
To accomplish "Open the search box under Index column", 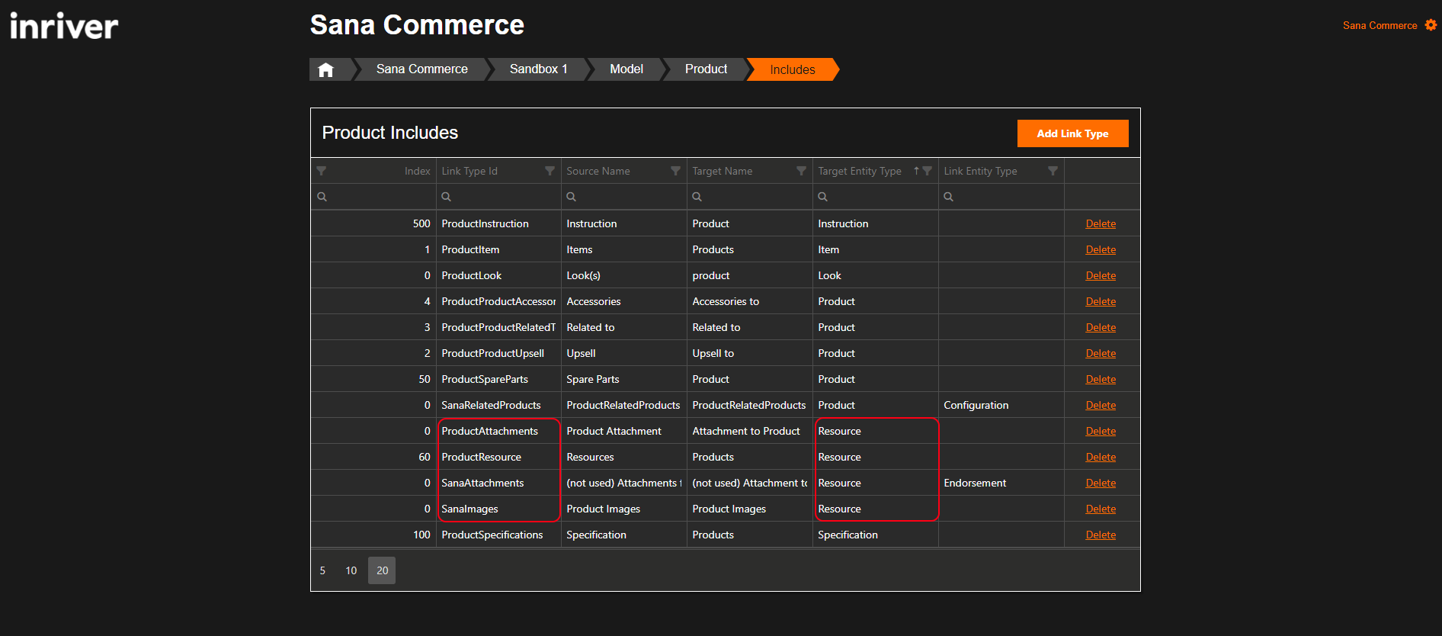I will (x=373, y=197).
